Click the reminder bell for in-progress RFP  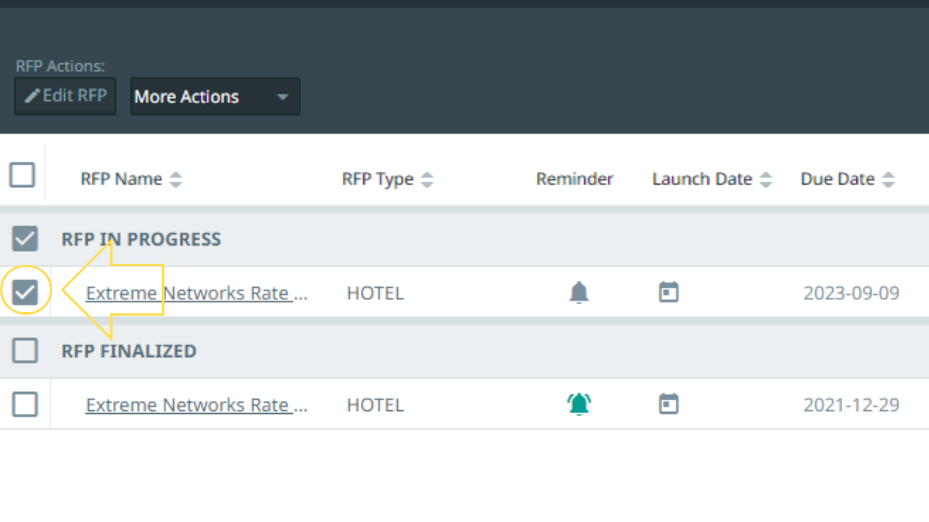(x=579, y=292)
